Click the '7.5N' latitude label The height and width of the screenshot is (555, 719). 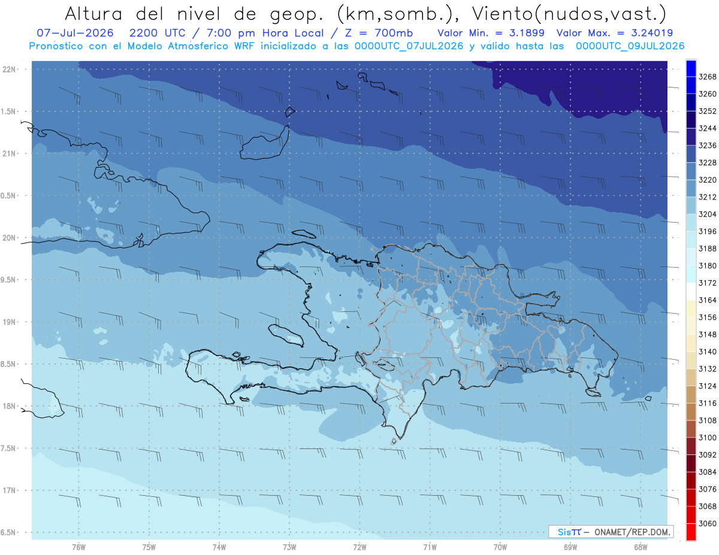pos(8,448)
